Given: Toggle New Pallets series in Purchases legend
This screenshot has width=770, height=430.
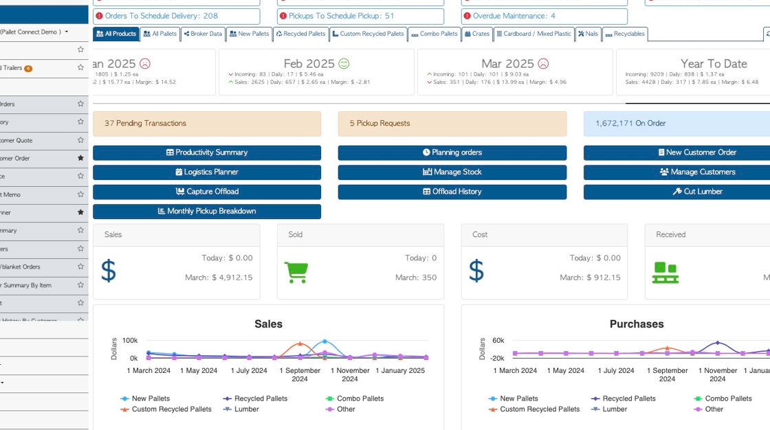Looking at the screenshot, I should (513, 398).
